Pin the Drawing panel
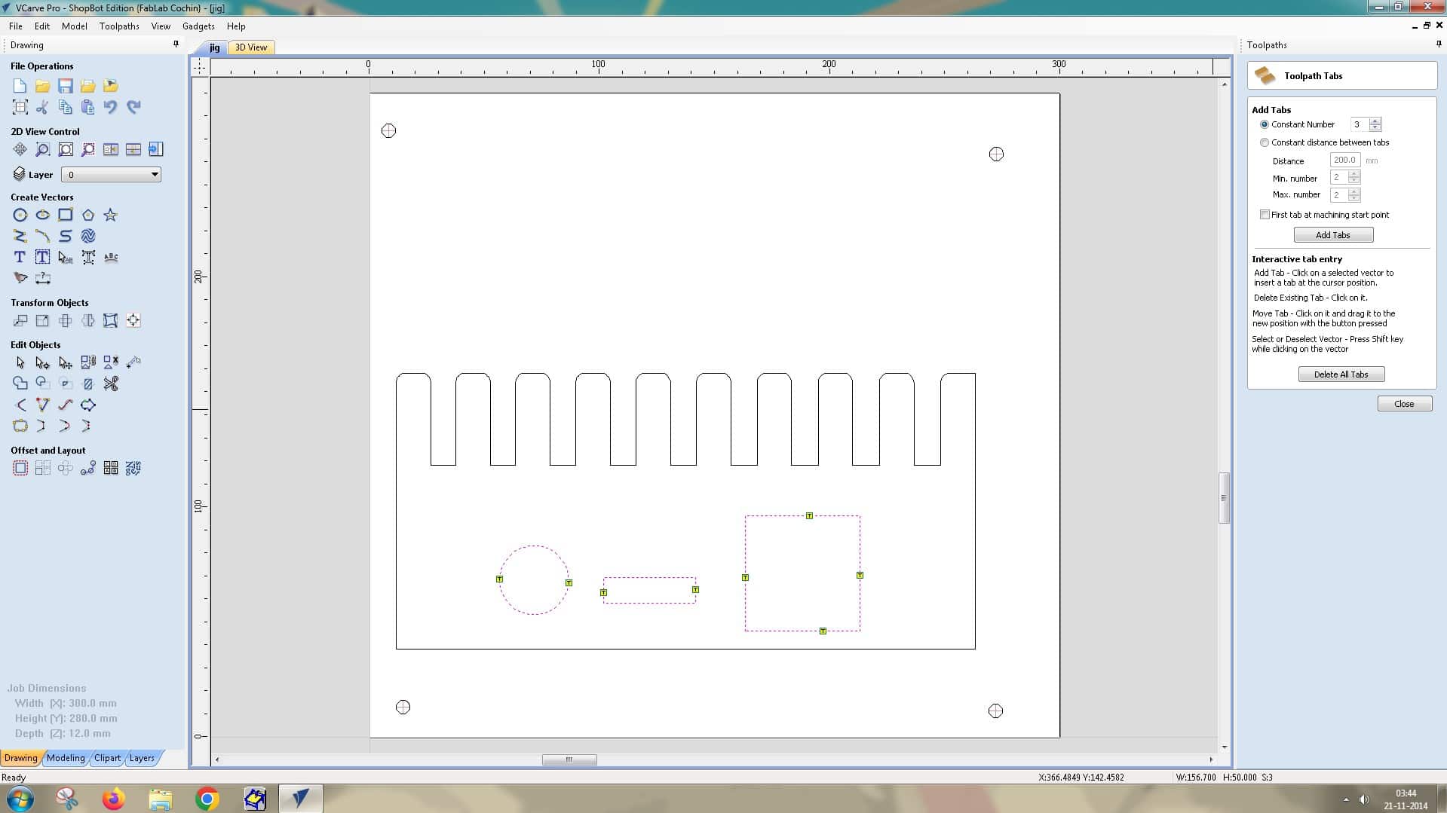 coord(176,44)
